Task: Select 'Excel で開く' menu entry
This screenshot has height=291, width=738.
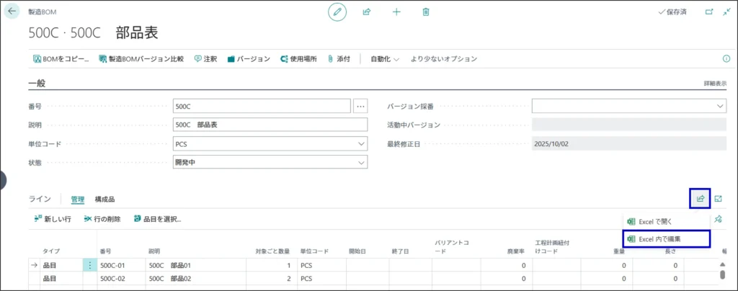Action: click(654, 221)
